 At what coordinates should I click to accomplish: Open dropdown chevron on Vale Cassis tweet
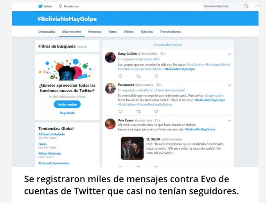point(230,121)
